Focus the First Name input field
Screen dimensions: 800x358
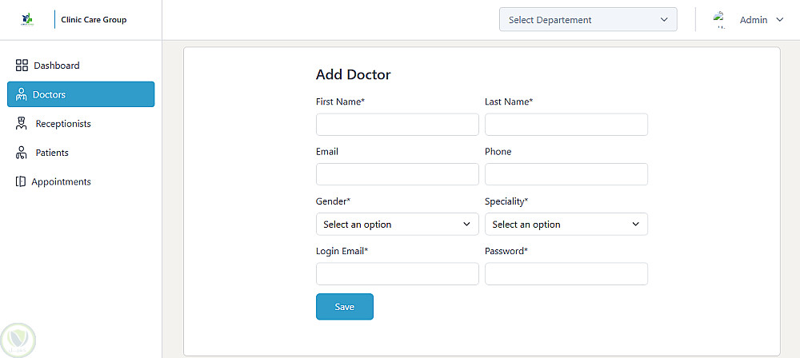[397, 125]
